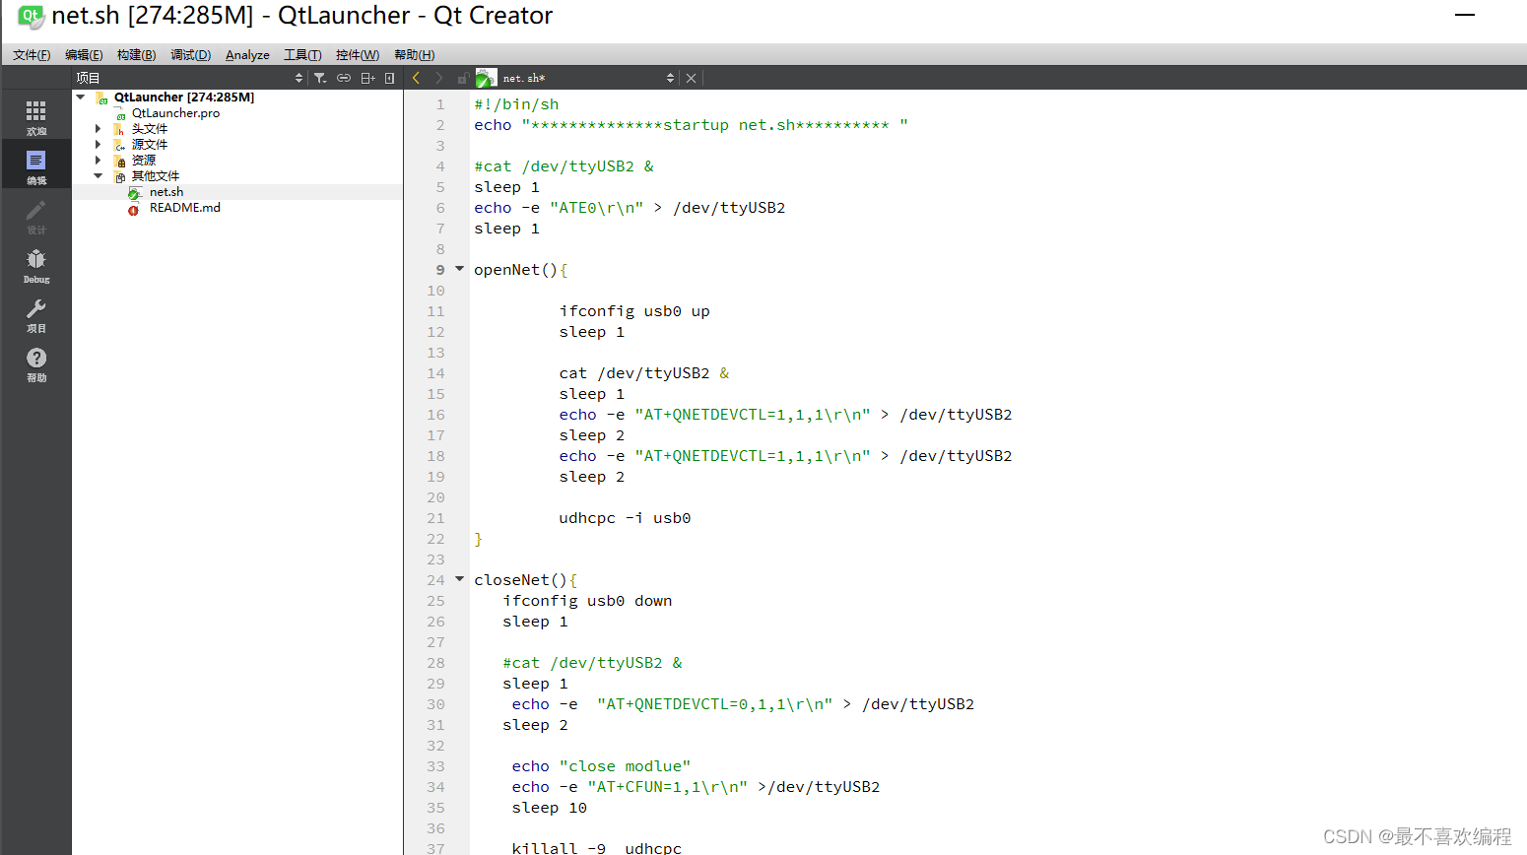Open the Analyze menu

247,54
